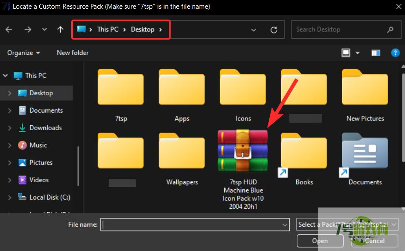Viewport: 405px width, 251px height.
Task: Select 'This PC' in the address breadcrumb
Action: [108, 29]
